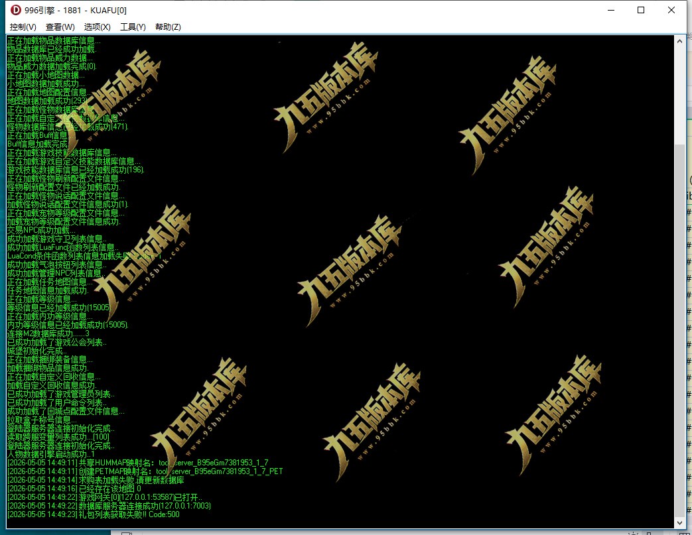Select log line 任务地图信息加载成功
This screenshot has height=535, width=692.
pyautogui.click(x=48, y=290)
